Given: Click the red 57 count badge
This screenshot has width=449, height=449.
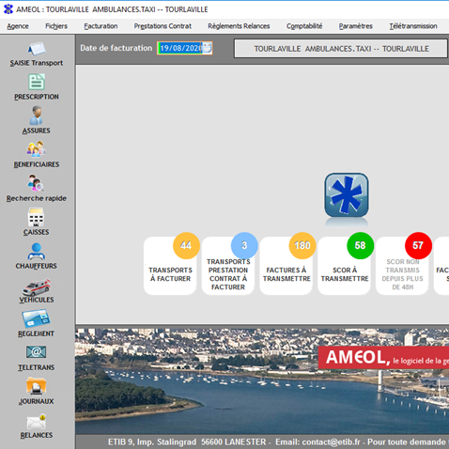Looking at the screenshot, I should pyautogui.click(x=418, y=245).
